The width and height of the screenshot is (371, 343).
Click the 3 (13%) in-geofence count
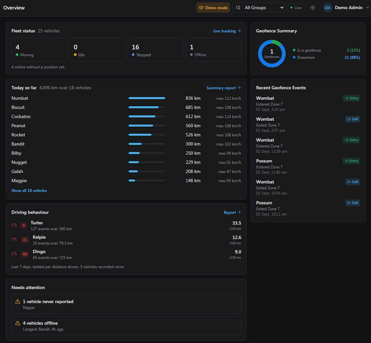(x=353, y=50)
